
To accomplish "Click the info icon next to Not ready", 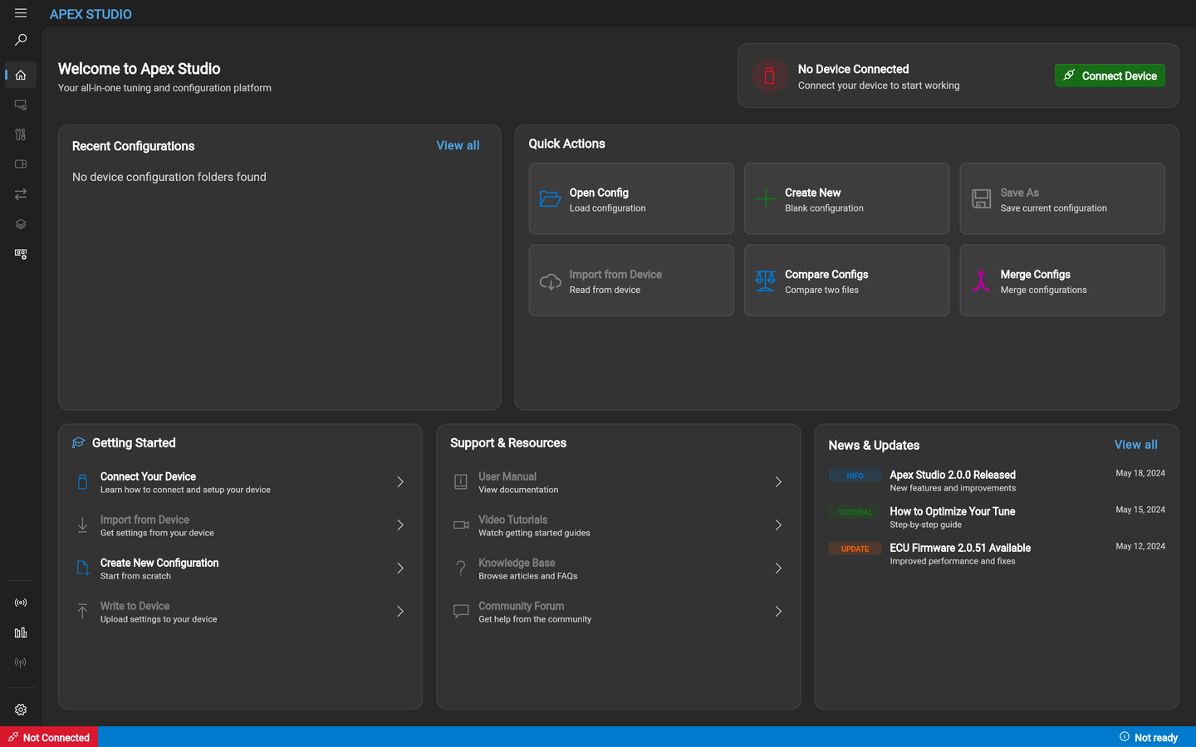I will click(1125, 737).
